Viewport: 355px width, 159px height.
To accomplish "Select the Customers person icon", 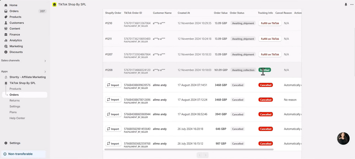I will coord(6,23).
